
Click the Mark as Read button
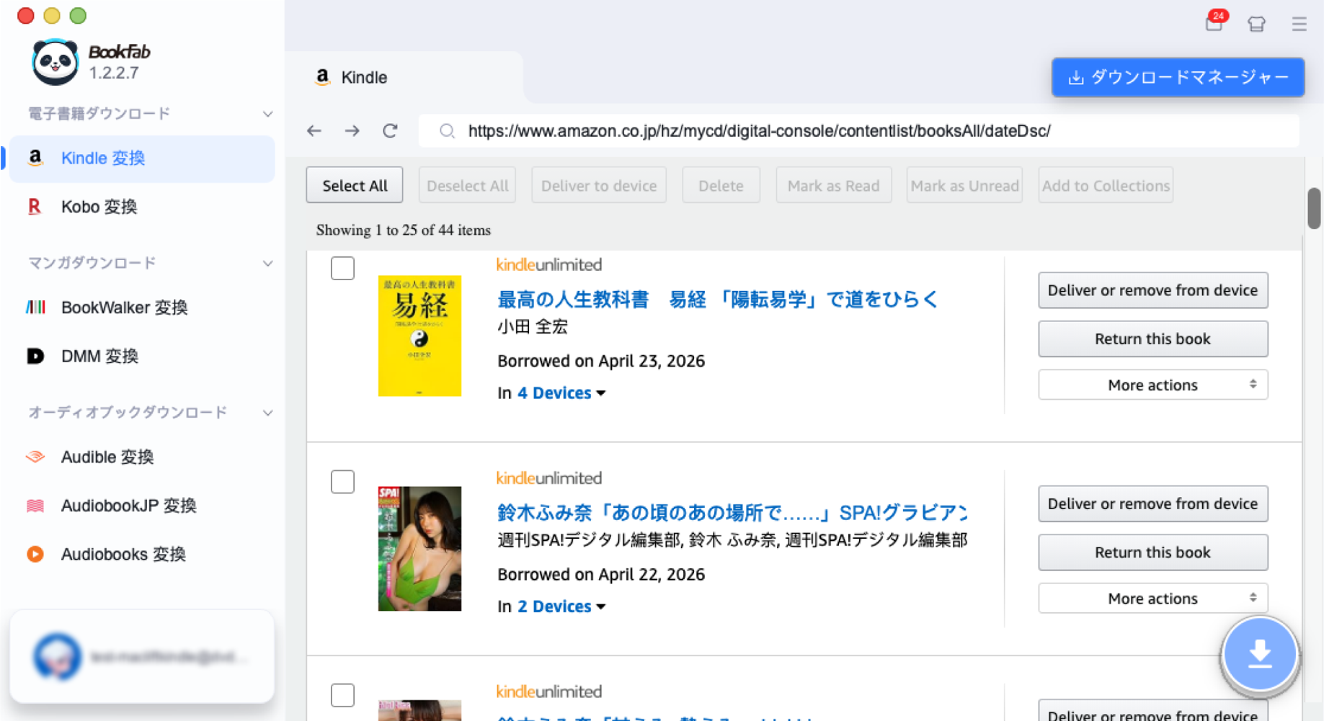(833, 185)
